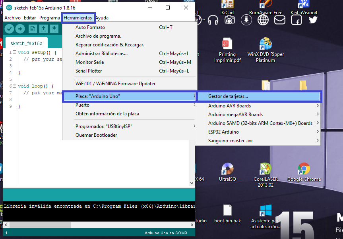Image resolution: width=343 pixels, height=239 pixels.
Task: Open the Programa menu
Action: tap(49, 18)
